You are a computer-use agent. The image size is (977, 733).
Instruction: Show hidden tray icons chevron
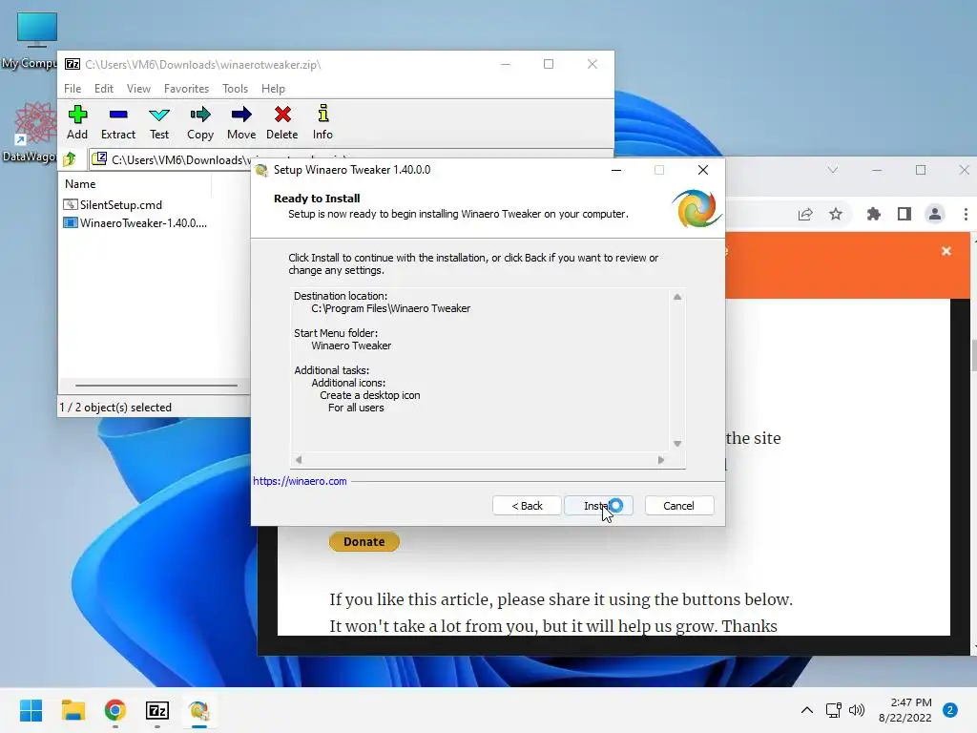(x=807, y=710)
